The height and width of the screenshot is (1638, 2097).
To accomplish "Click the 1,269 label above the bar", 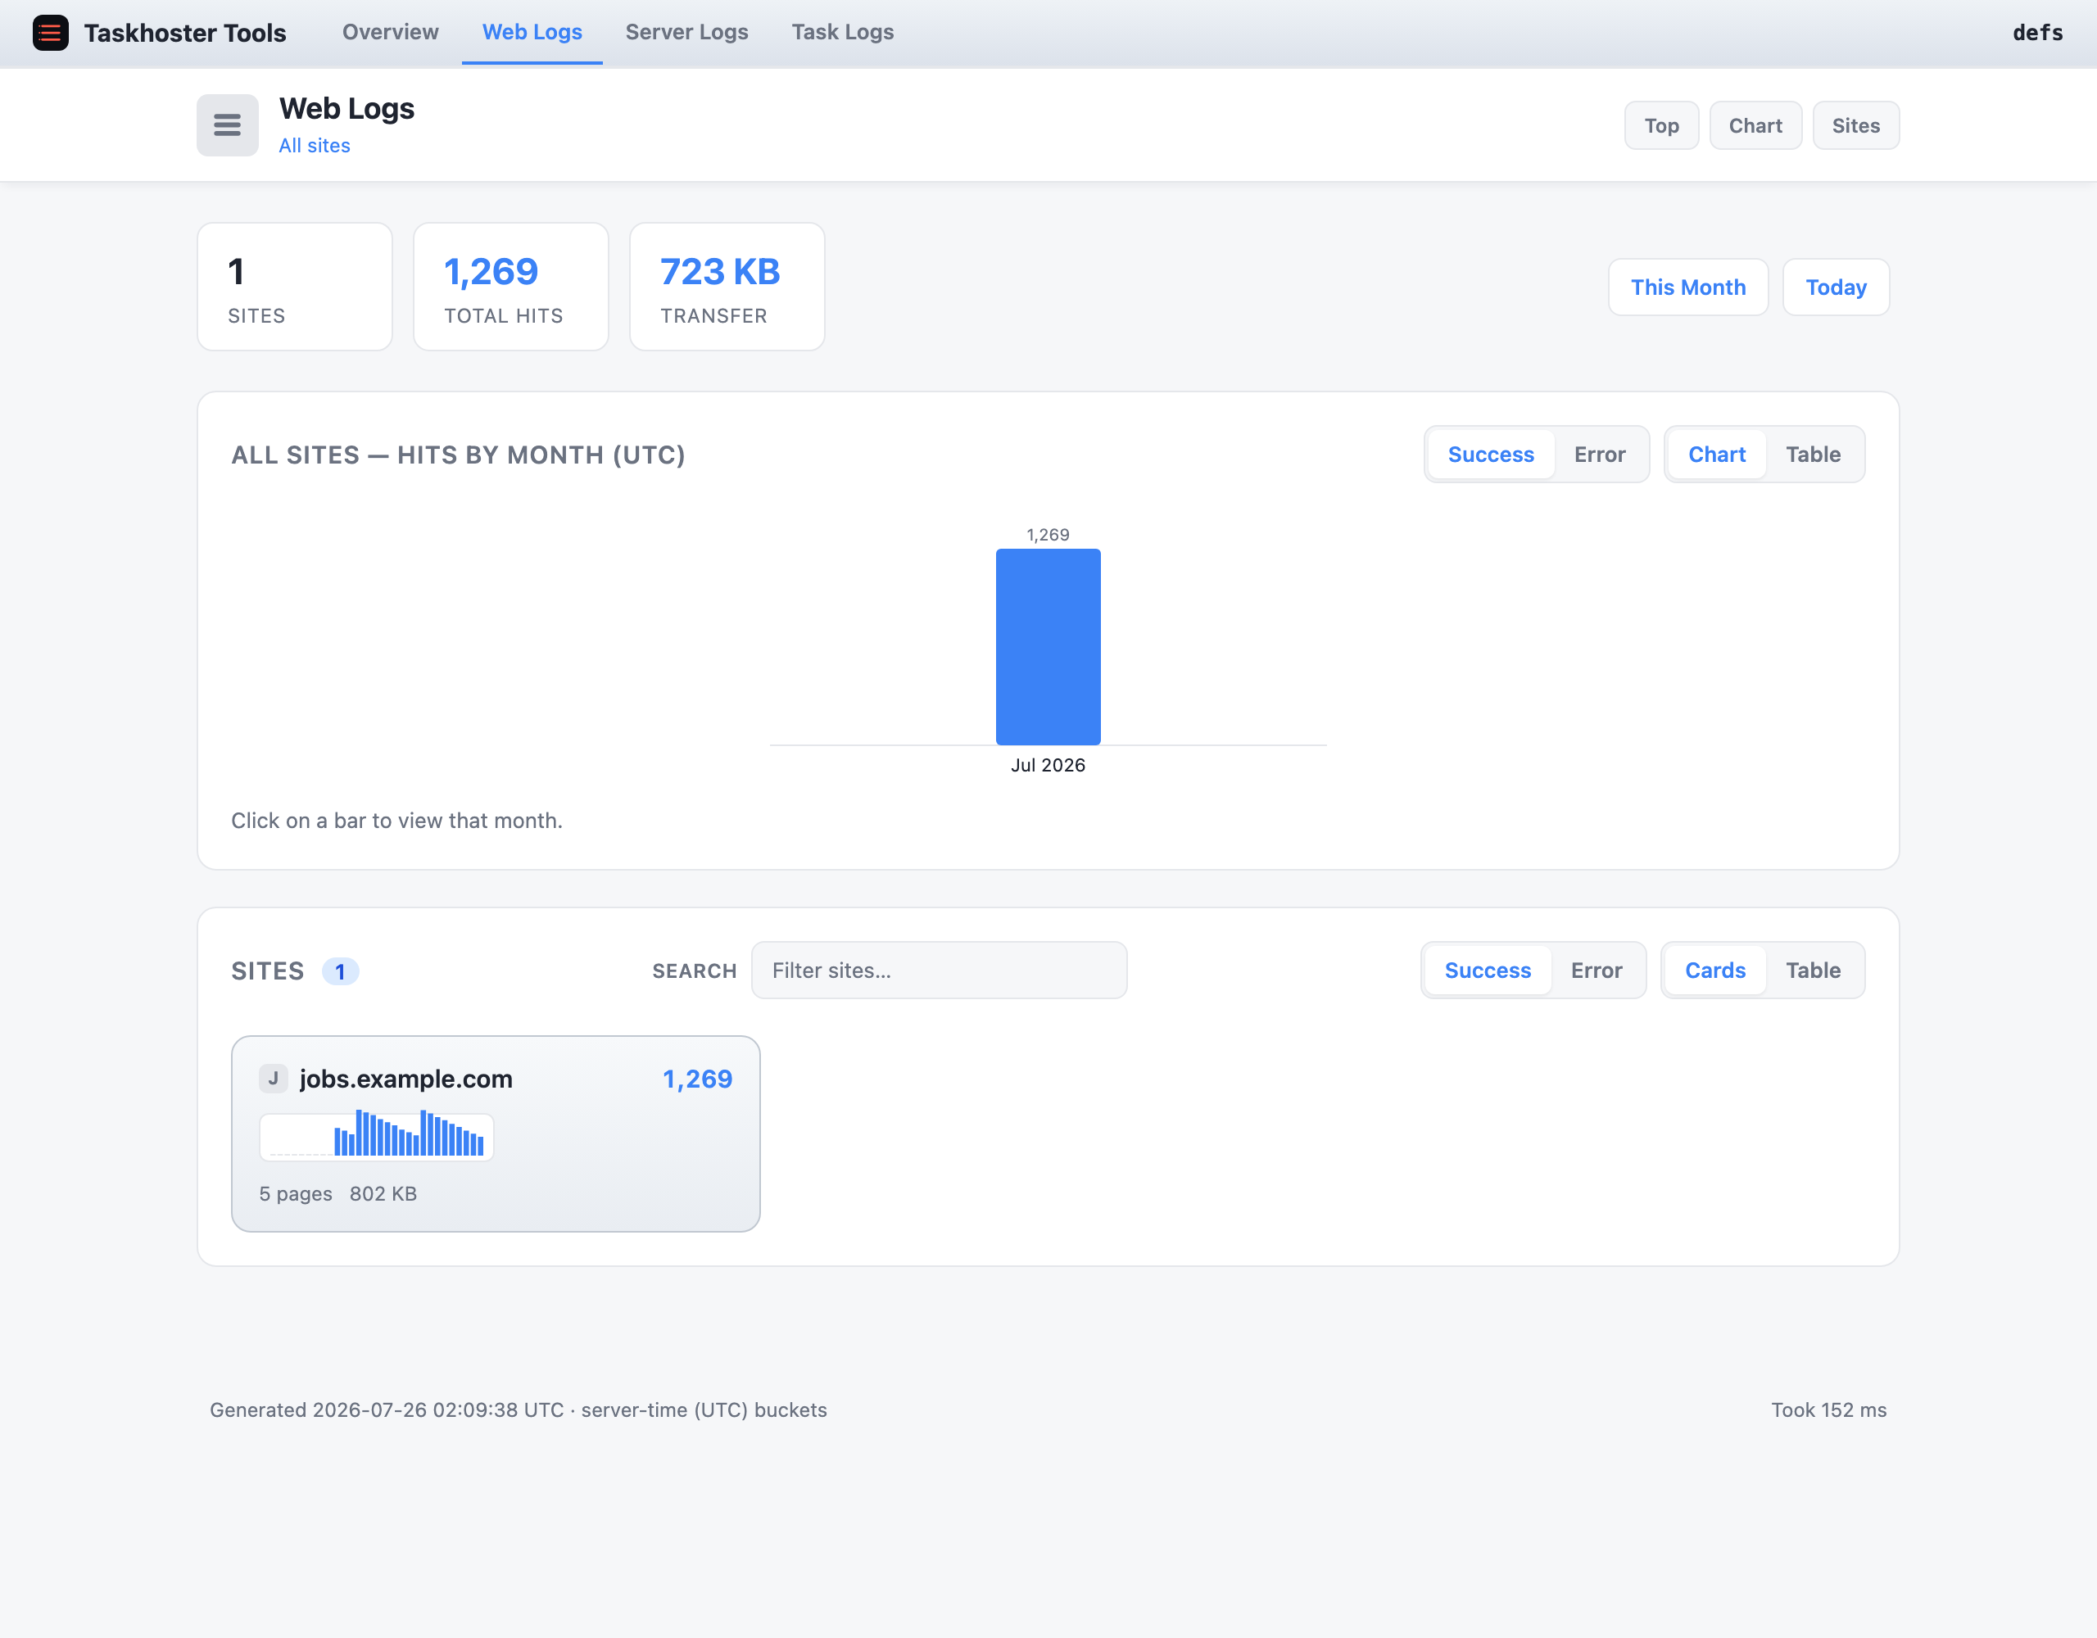I will pyautogui.click(x=1048, y=535).
